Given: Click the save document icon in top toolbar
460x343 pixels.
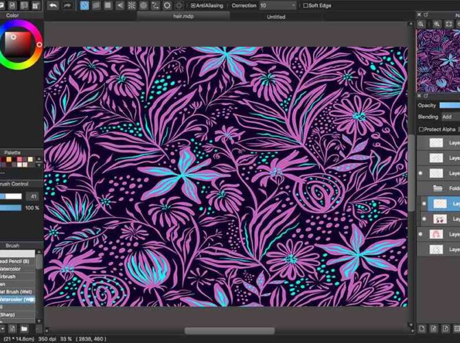Looking at the screenshot, I should pos(12,5).
